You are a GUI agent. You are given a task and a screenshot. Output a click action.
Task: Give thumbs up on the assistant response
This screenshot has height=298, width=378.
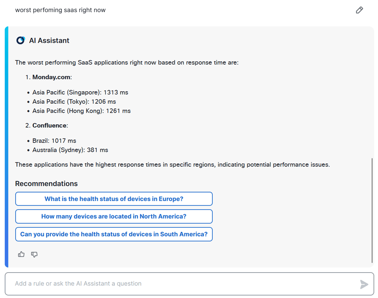21,254
